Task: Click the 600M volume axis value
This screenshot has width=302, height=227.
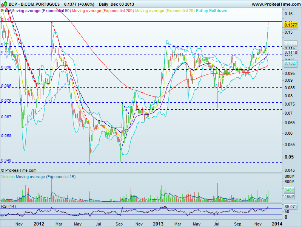Action: [x=289, y=182]
